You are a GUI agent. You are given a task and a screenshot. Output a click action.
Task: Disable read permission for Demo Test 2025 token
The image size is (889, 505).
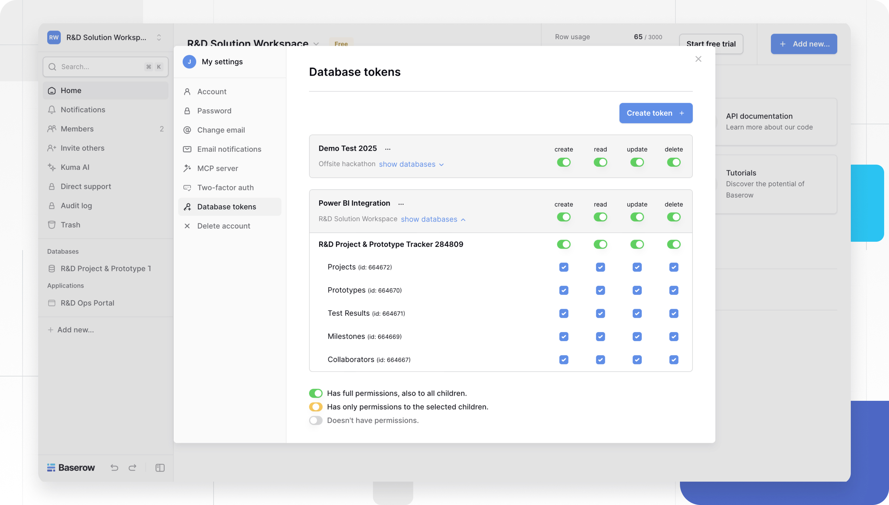600,162
